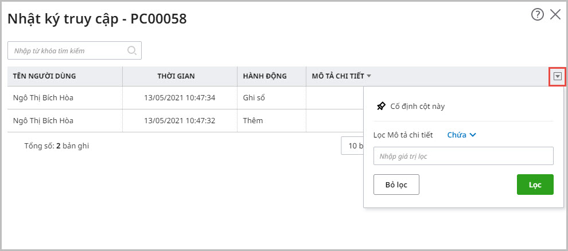Click the Ghi sổ action cell
This screenshot has width=568, height=251.
[x=254, y=97]
